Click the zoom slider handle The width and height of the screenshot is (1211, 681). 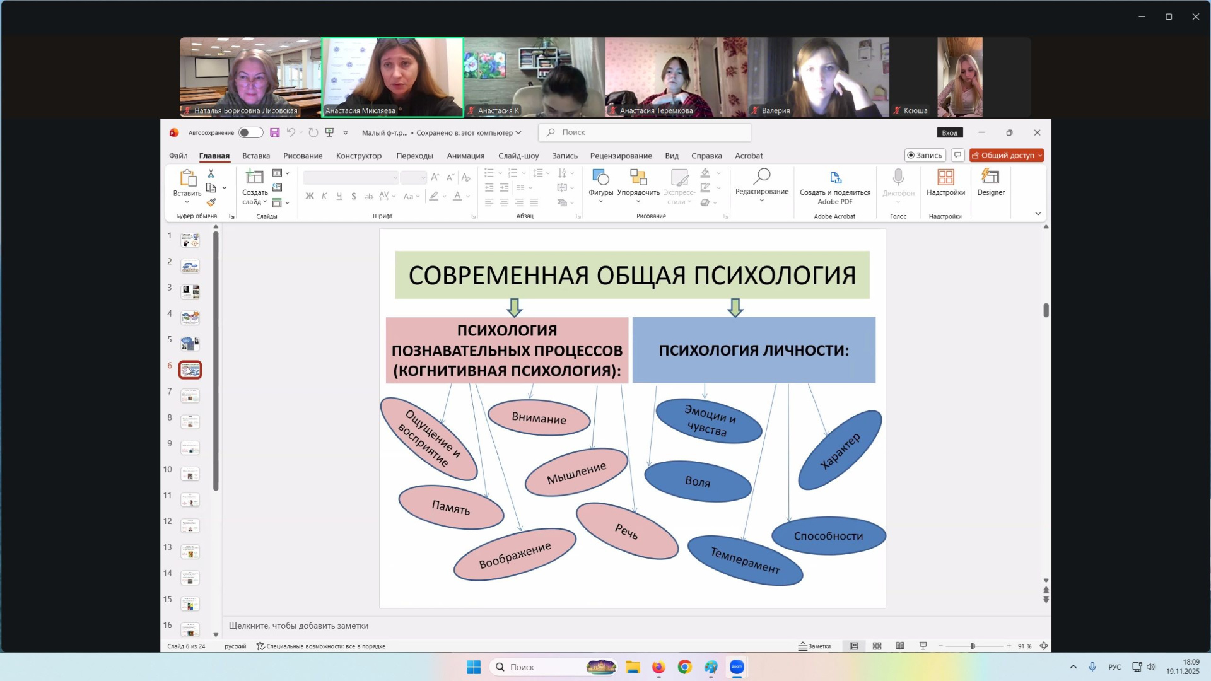tap(972, 646)
